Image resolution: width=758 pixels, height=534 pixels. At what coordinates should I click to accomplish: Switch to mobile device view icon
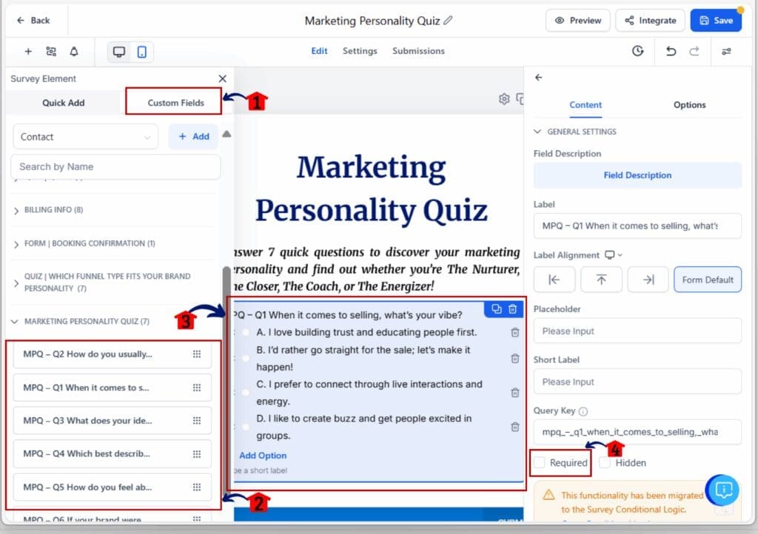pos(141,52)
